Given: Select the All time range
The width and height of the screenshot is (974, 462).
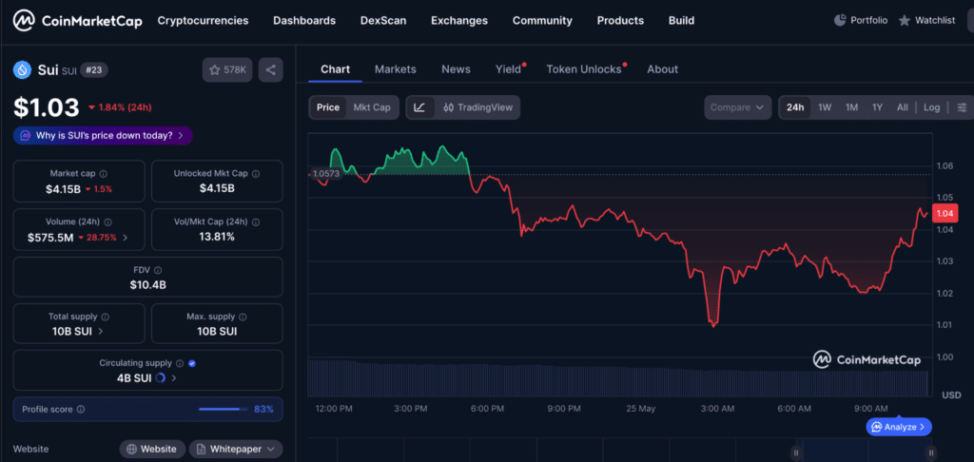Looking at the screenshot, I should [903, 107].
